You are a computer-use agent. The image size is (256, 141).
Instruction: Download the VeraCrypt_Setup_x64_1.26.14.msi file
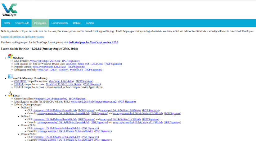tap(84, 64)
